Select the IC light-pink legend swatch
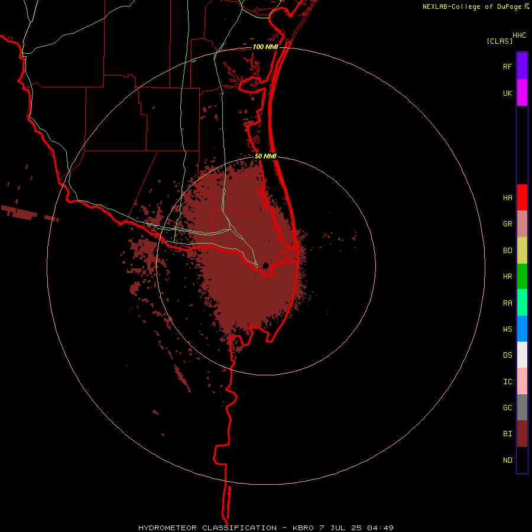This screenshot has width=532, height=532. [x=522, y=381]
